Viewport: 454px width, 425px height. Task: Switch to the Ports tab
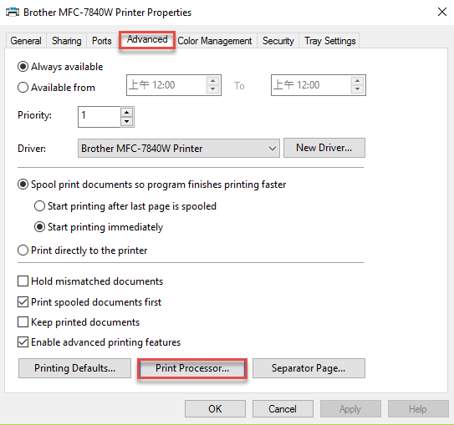(x=102, y=41)
